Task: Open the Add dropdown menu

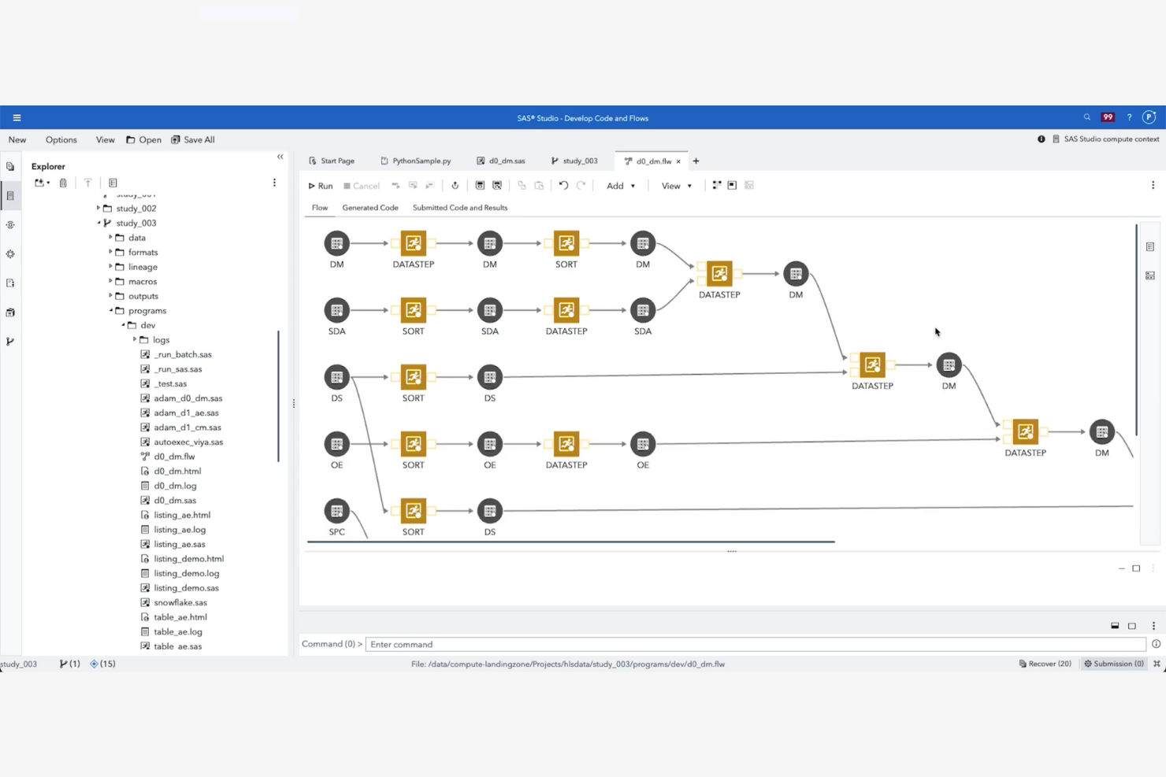Action: click(621, 186)
